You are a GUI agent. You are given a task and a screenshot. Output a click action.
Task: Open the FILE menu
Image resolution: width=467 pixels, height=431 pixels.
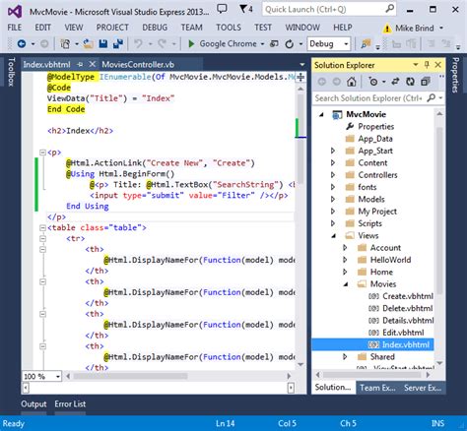(x=15, y=28)
